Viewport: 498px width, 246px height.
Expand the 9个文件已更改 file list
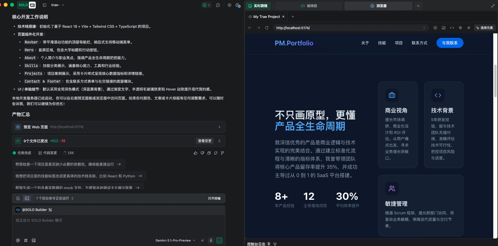[x=219, y=141]
